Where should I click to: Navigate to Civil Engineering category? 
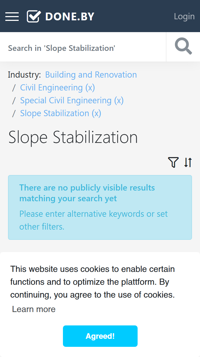(x=51, y=88)
